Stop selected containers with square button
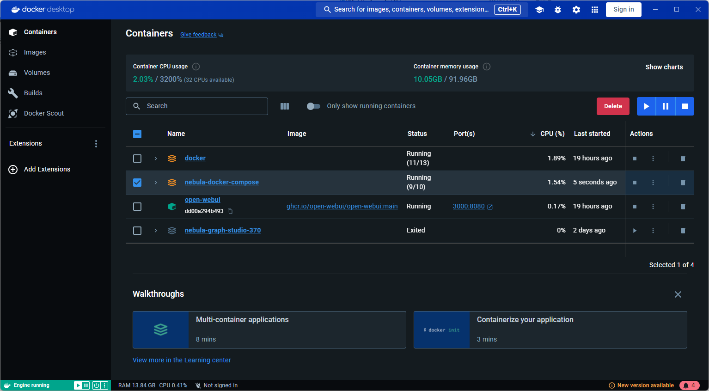Screen dimensions: 709x391 (685, 106)
